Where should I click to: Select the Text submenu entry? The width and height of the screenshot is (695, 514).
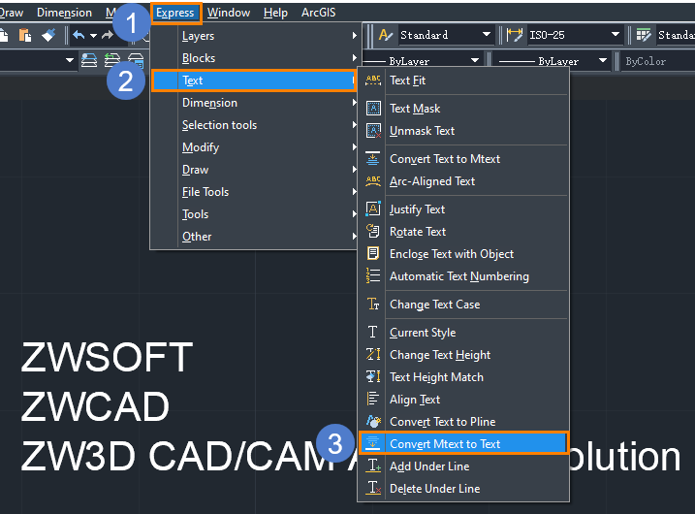pos(254,80)
